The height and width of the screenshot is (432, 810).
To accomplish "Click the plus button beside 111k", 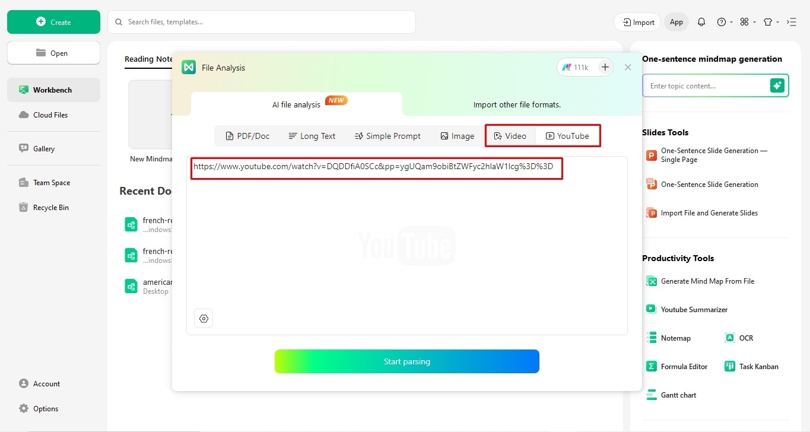I will pos(605,68).
